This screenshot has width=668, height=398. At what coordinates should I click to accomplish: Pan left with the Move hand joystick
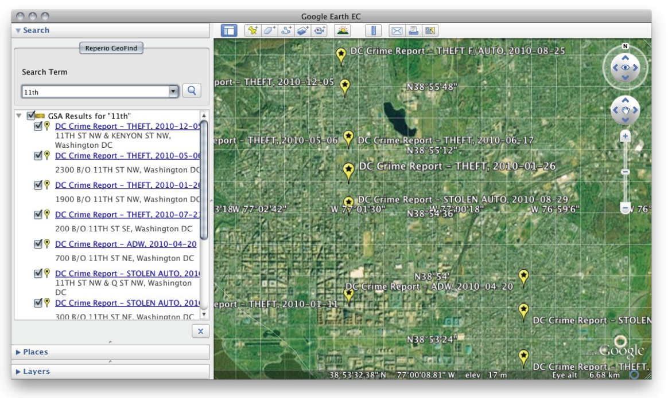click(615, 110)
